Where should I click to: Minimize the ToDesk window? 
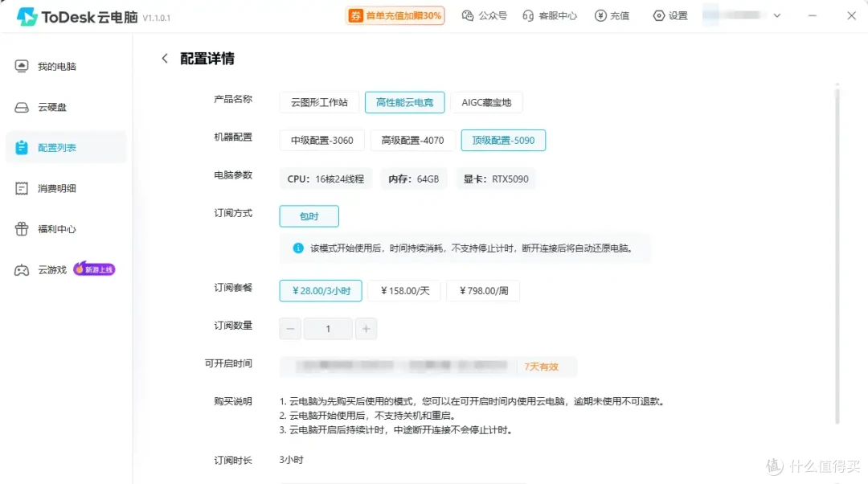[x=812, y=15]
